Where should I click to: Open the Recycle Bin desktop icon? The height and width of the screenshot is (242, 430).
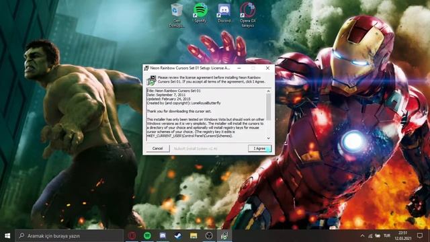coord(177,15)
